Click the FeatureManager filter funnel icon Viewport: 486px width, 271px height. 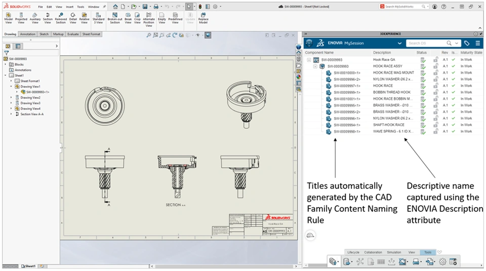(7, 53)
